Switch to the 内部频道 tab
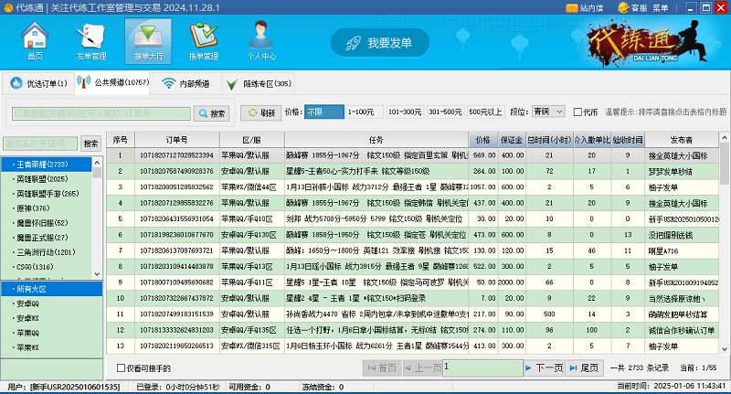Screen dimensions: 731x394 [x=186, y=83]
